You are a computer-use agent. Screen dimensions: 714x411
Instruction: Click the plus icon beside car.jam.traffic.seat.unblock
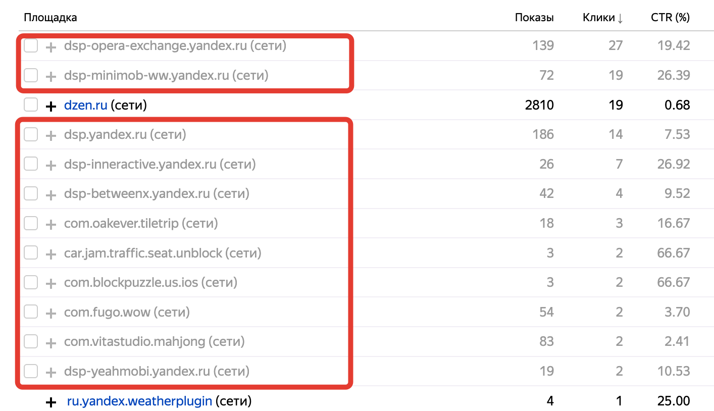click(50, 254)
